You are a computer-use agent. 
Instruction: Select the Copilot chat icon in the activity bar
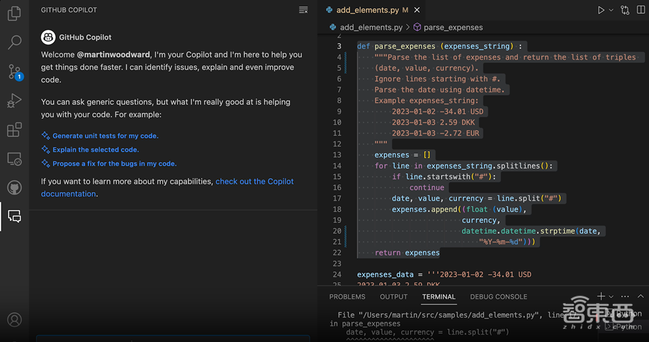point(14,217)
